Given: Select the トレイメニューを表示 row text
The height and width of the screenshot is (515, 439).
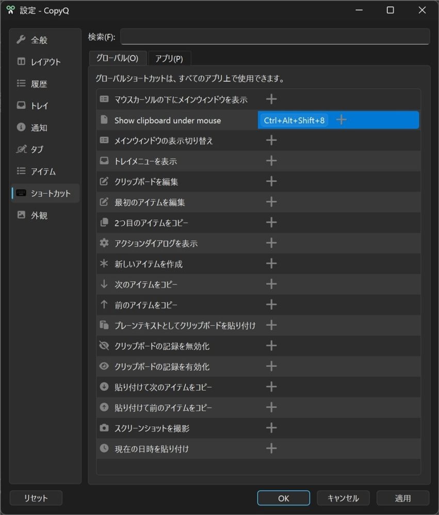Looking at the screenshot, I should coord(145,161).
